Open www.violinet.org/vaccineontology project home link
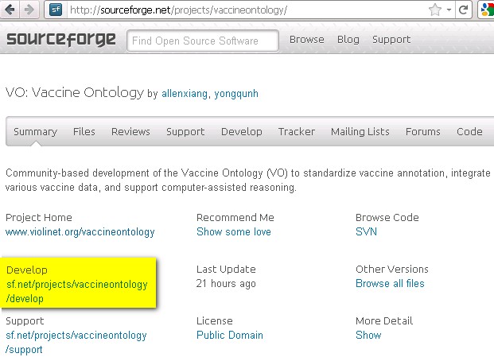 (x=80, y=232)
